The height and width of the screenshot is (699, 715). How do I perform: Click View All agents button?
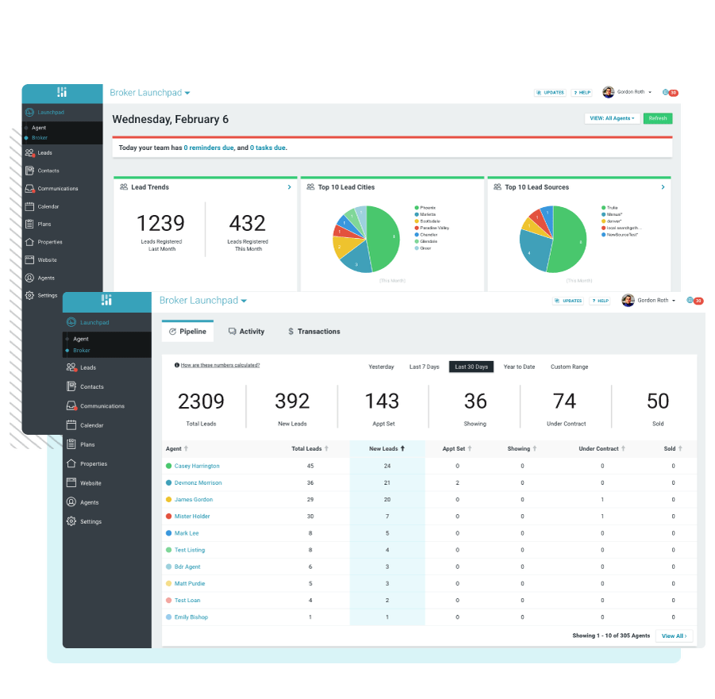674,636
